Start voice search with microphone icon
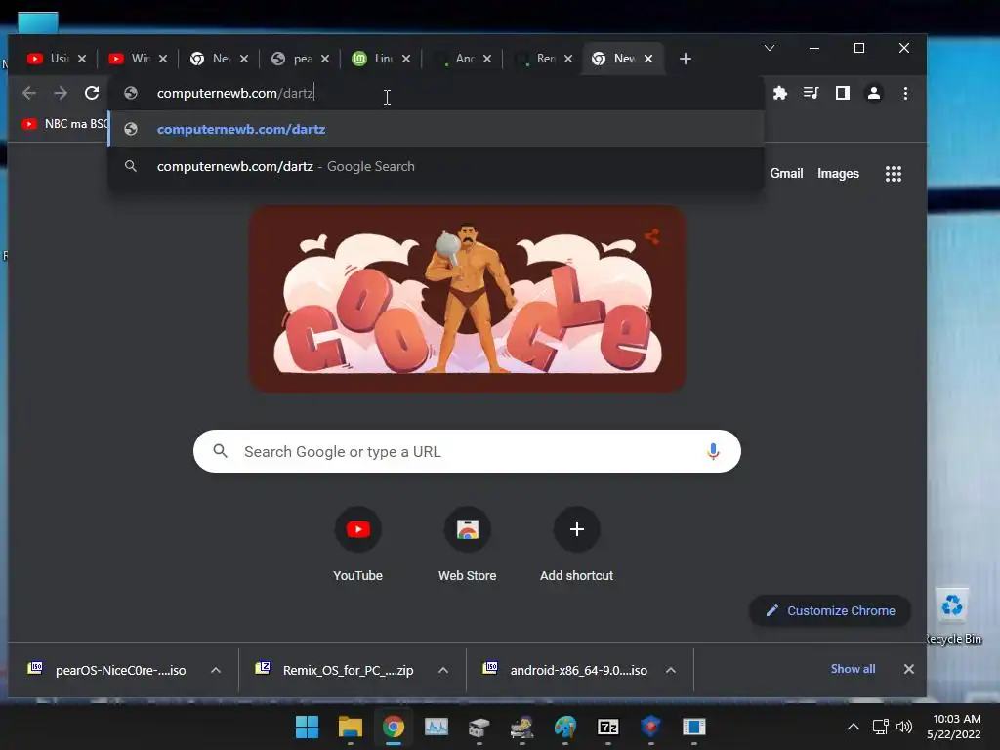Screen dimensions: 1000x750 coord(713,451)
